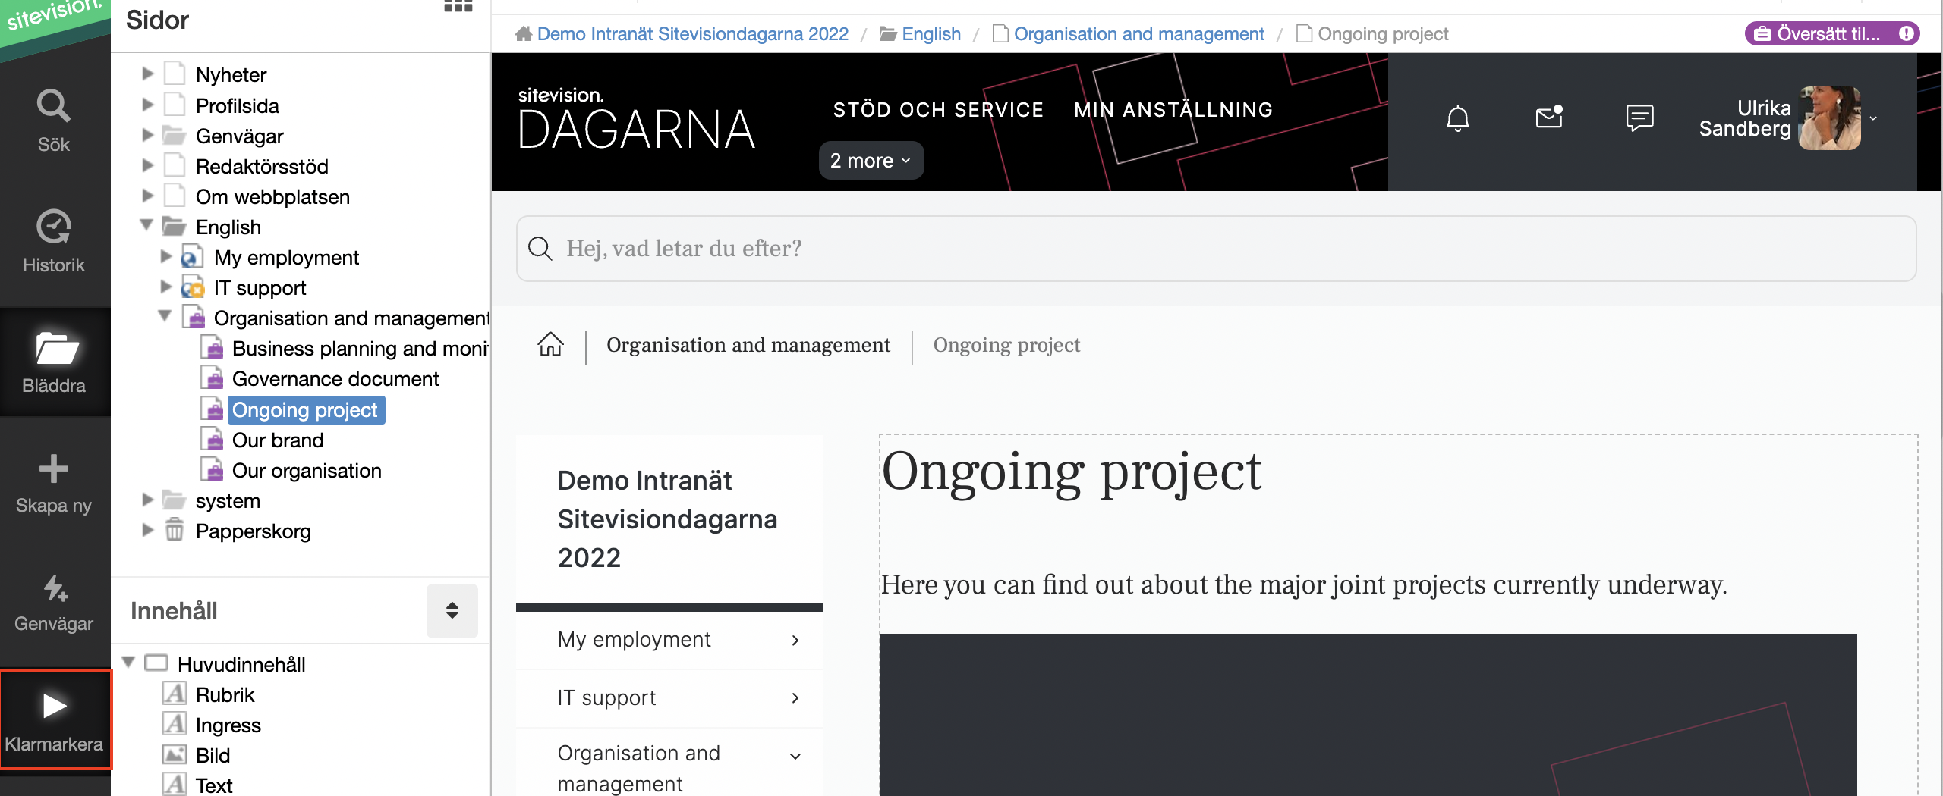Click the Bild image module icon
The image size is (1943, 796).
click(x=175, y=754)
